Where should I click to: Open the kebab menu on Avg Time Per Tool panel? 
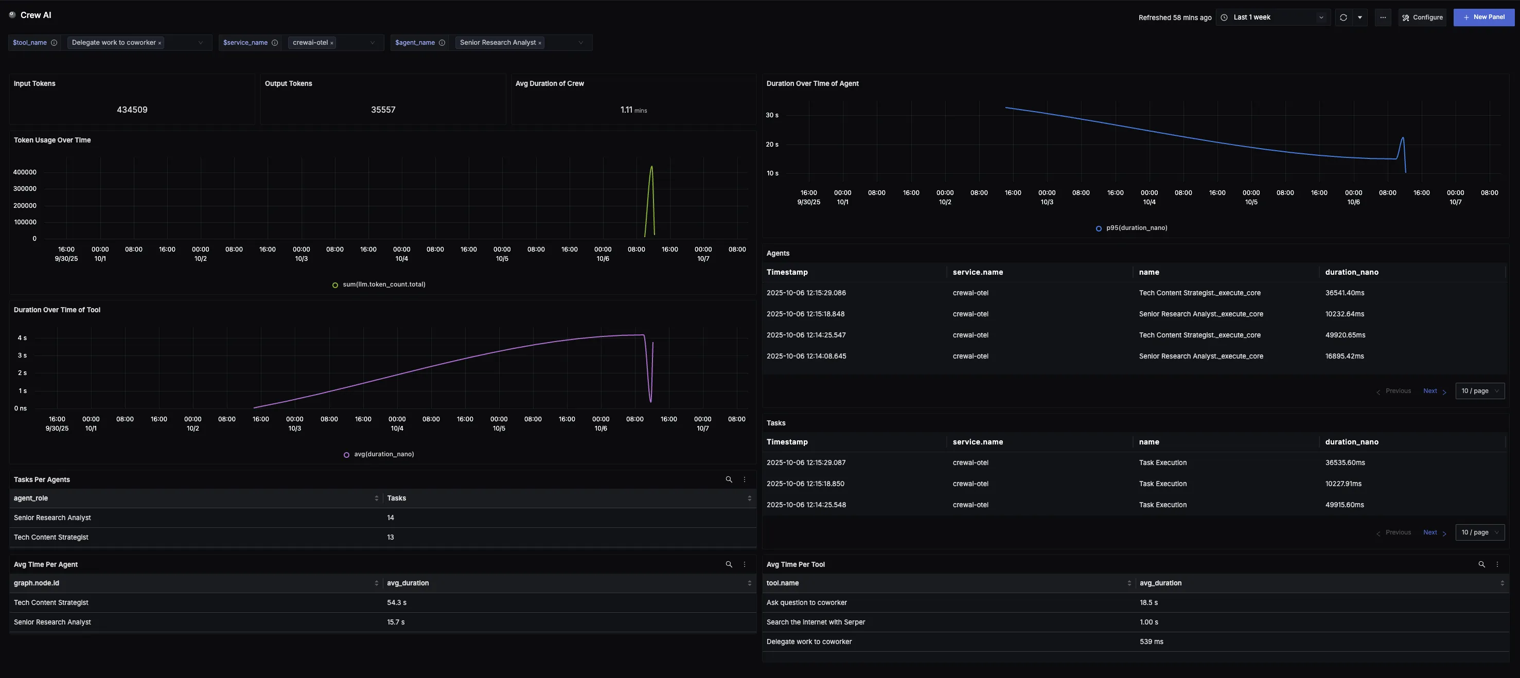[1497, 564]
